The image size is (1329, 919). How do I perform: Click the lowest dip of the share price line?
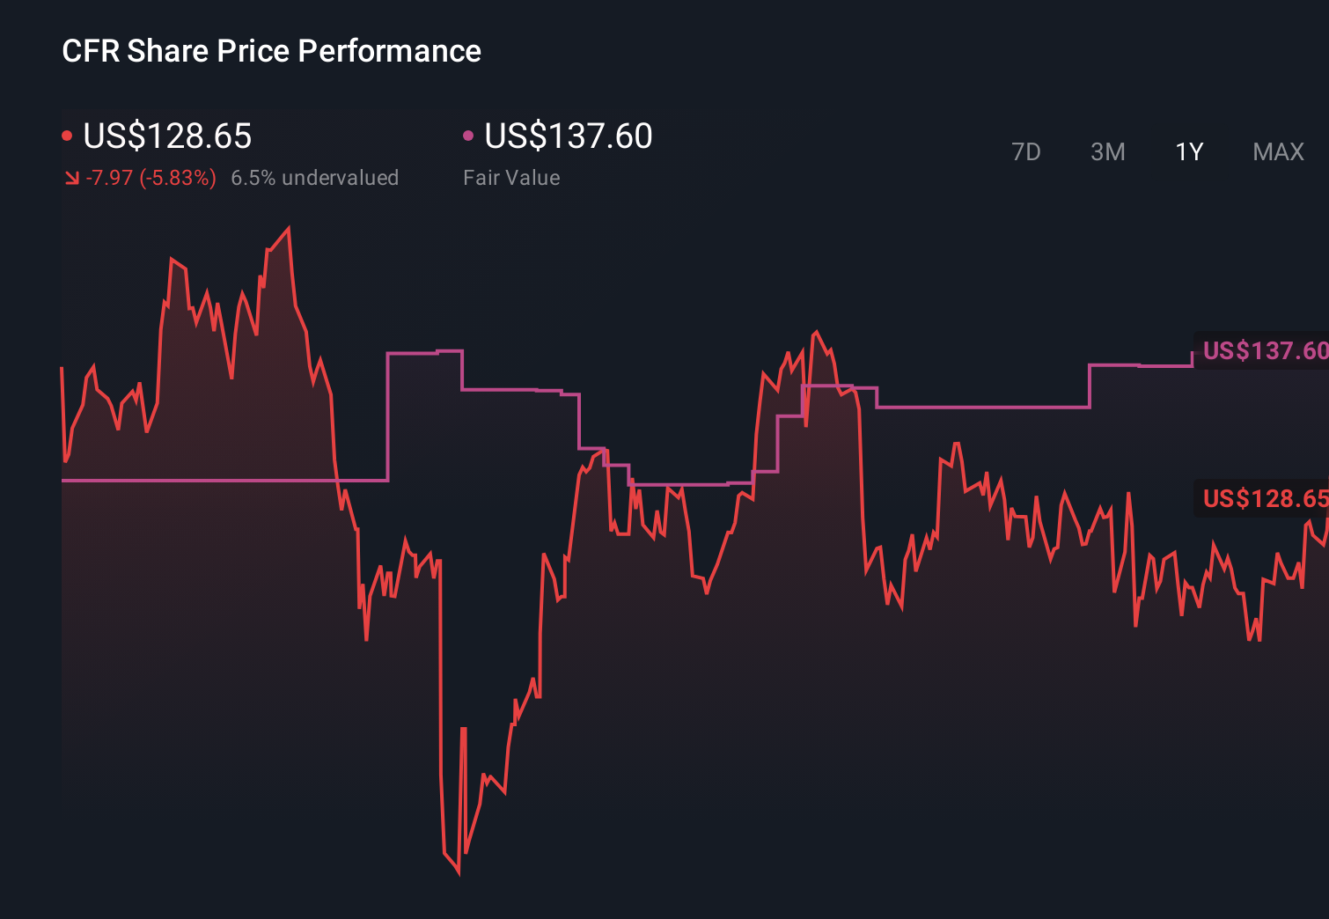(x=459, y=874)
